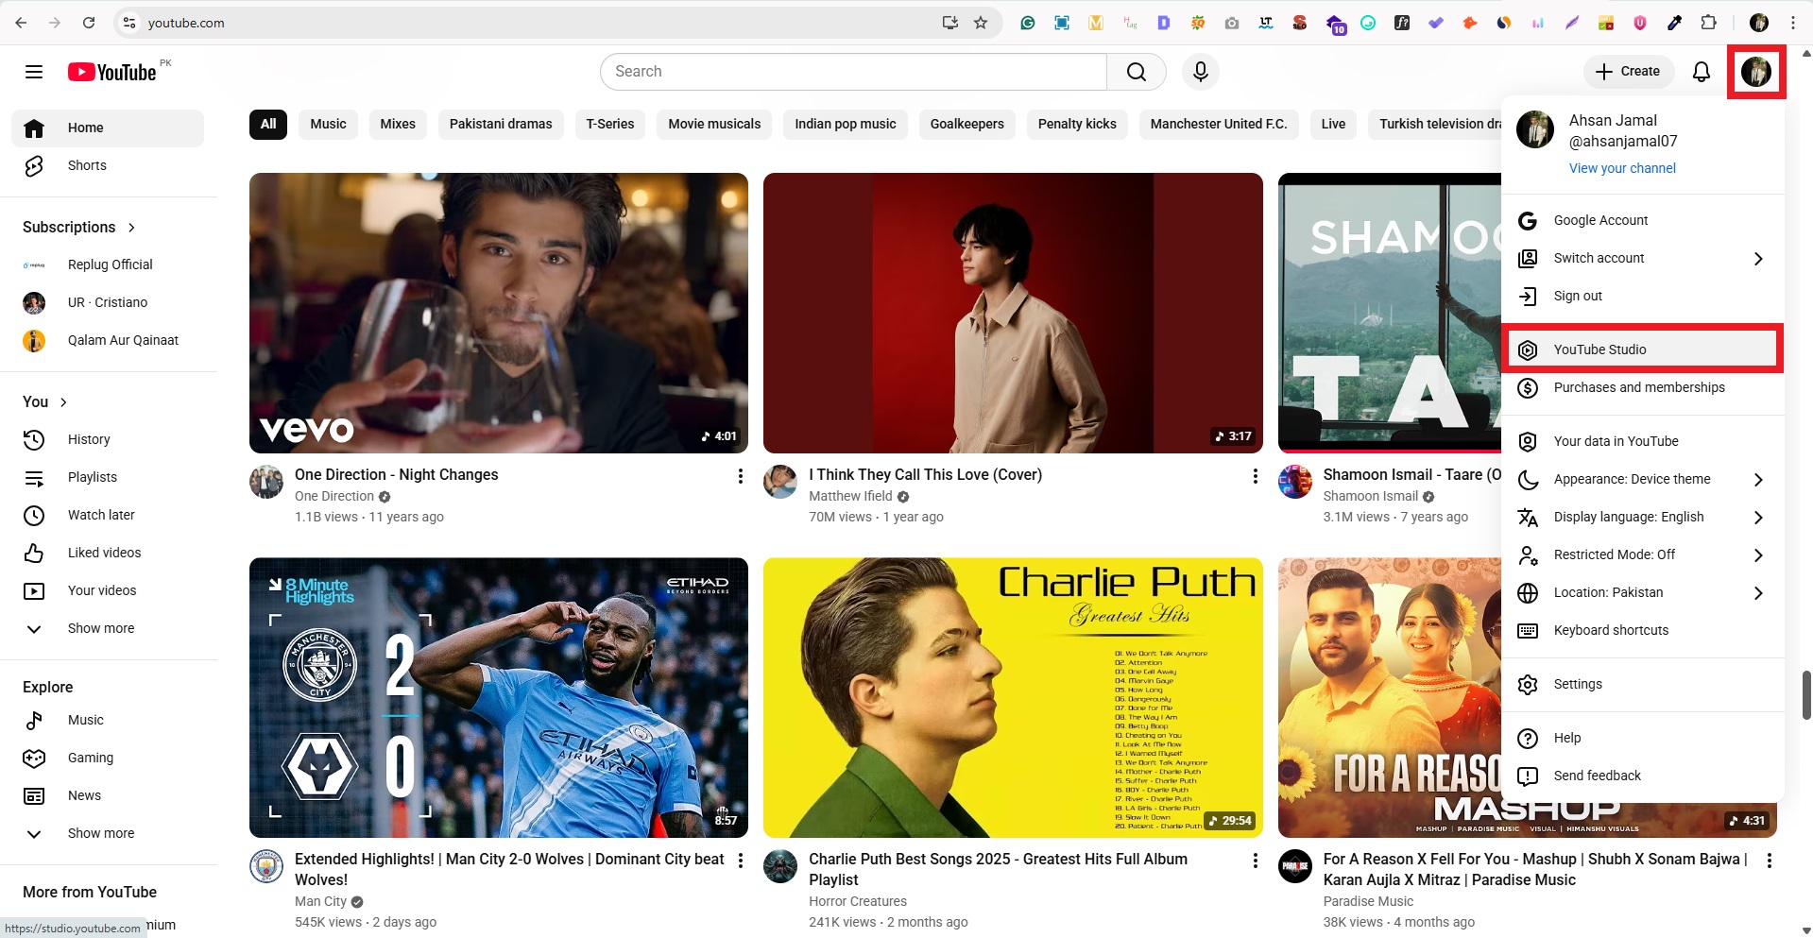Open the hamburger navigation menu
The width and height of the screenshot is (1813, 938).
point(34,71)
